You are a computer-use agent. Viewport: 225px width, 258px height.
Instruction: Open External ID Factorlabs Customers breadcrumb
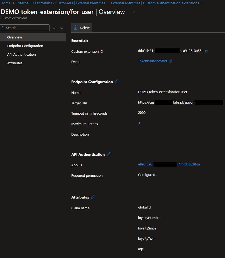tap(60, 3)
